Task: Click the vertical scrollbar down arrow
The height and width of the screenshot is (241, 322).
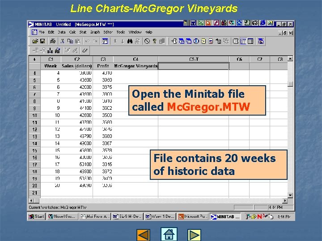Action: pos(290,195)
